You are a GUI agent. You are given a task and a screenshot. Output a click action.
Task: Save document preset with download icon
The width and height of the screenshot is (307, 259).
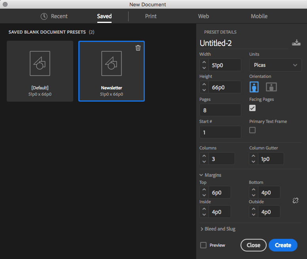296,43
